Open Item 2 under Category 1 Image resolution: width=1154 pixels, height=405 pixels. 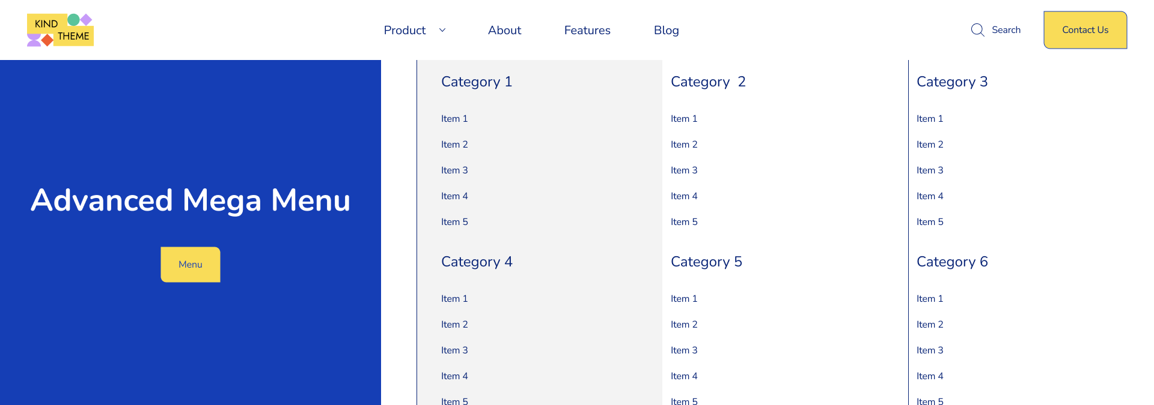click(x=454, y=145)
